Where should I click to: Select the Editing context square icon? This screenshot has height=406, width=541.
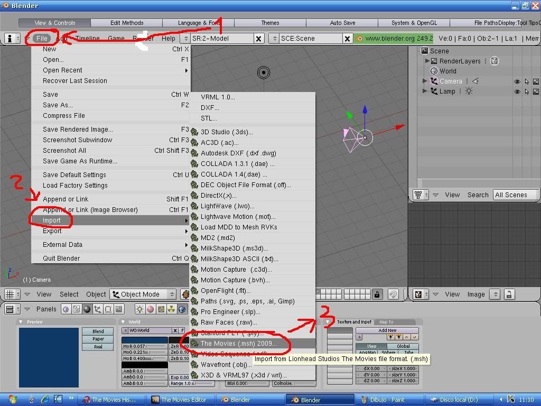click(108, 309)
